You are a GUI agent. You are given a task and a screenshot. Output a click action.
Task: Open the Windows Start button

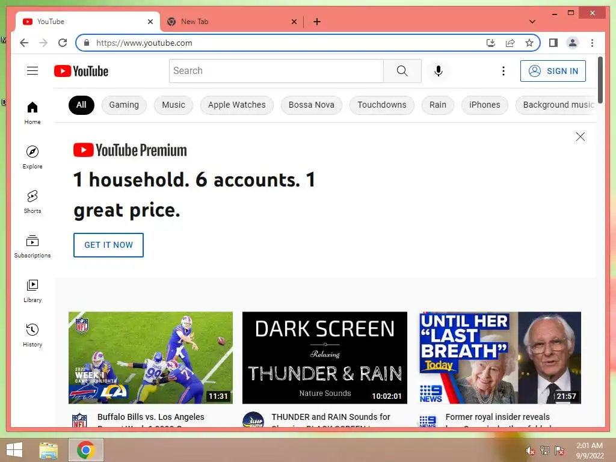tap(14, 450)
